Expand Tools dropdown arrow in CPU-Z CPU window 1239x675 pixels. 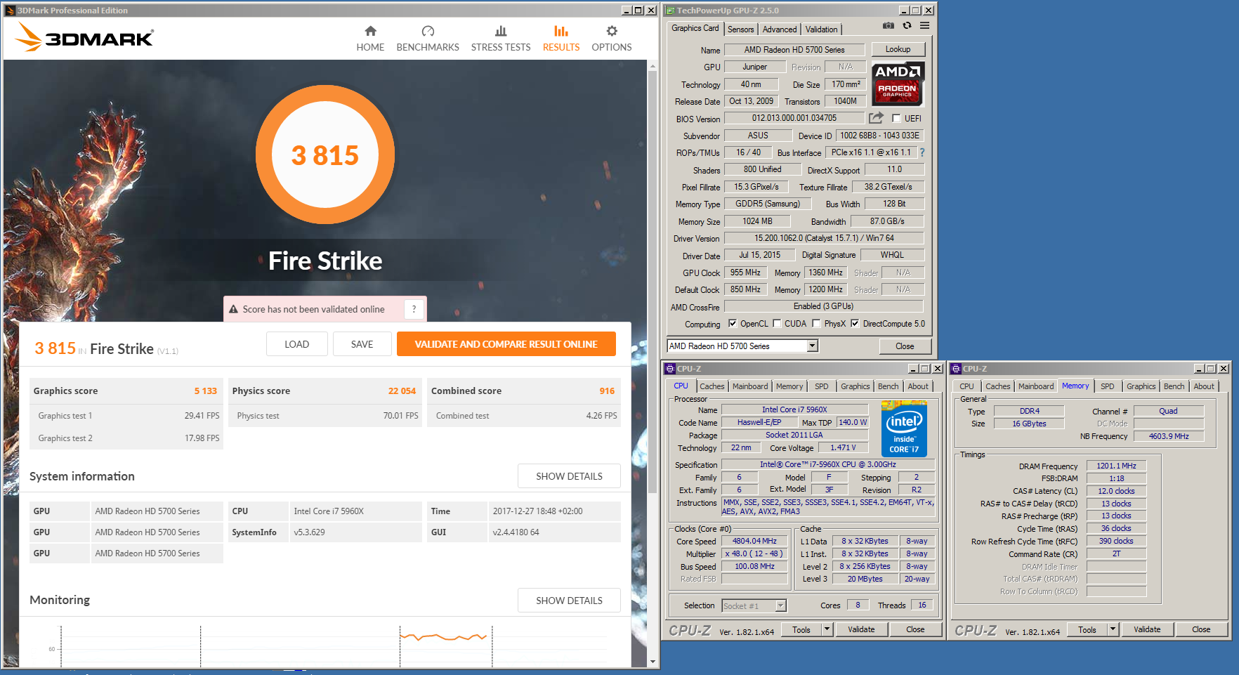(827, 629)
